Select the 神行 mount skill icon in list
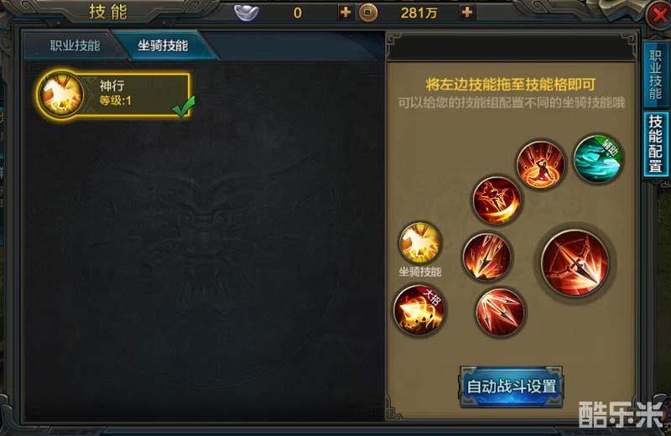 [x=60, y=93]
